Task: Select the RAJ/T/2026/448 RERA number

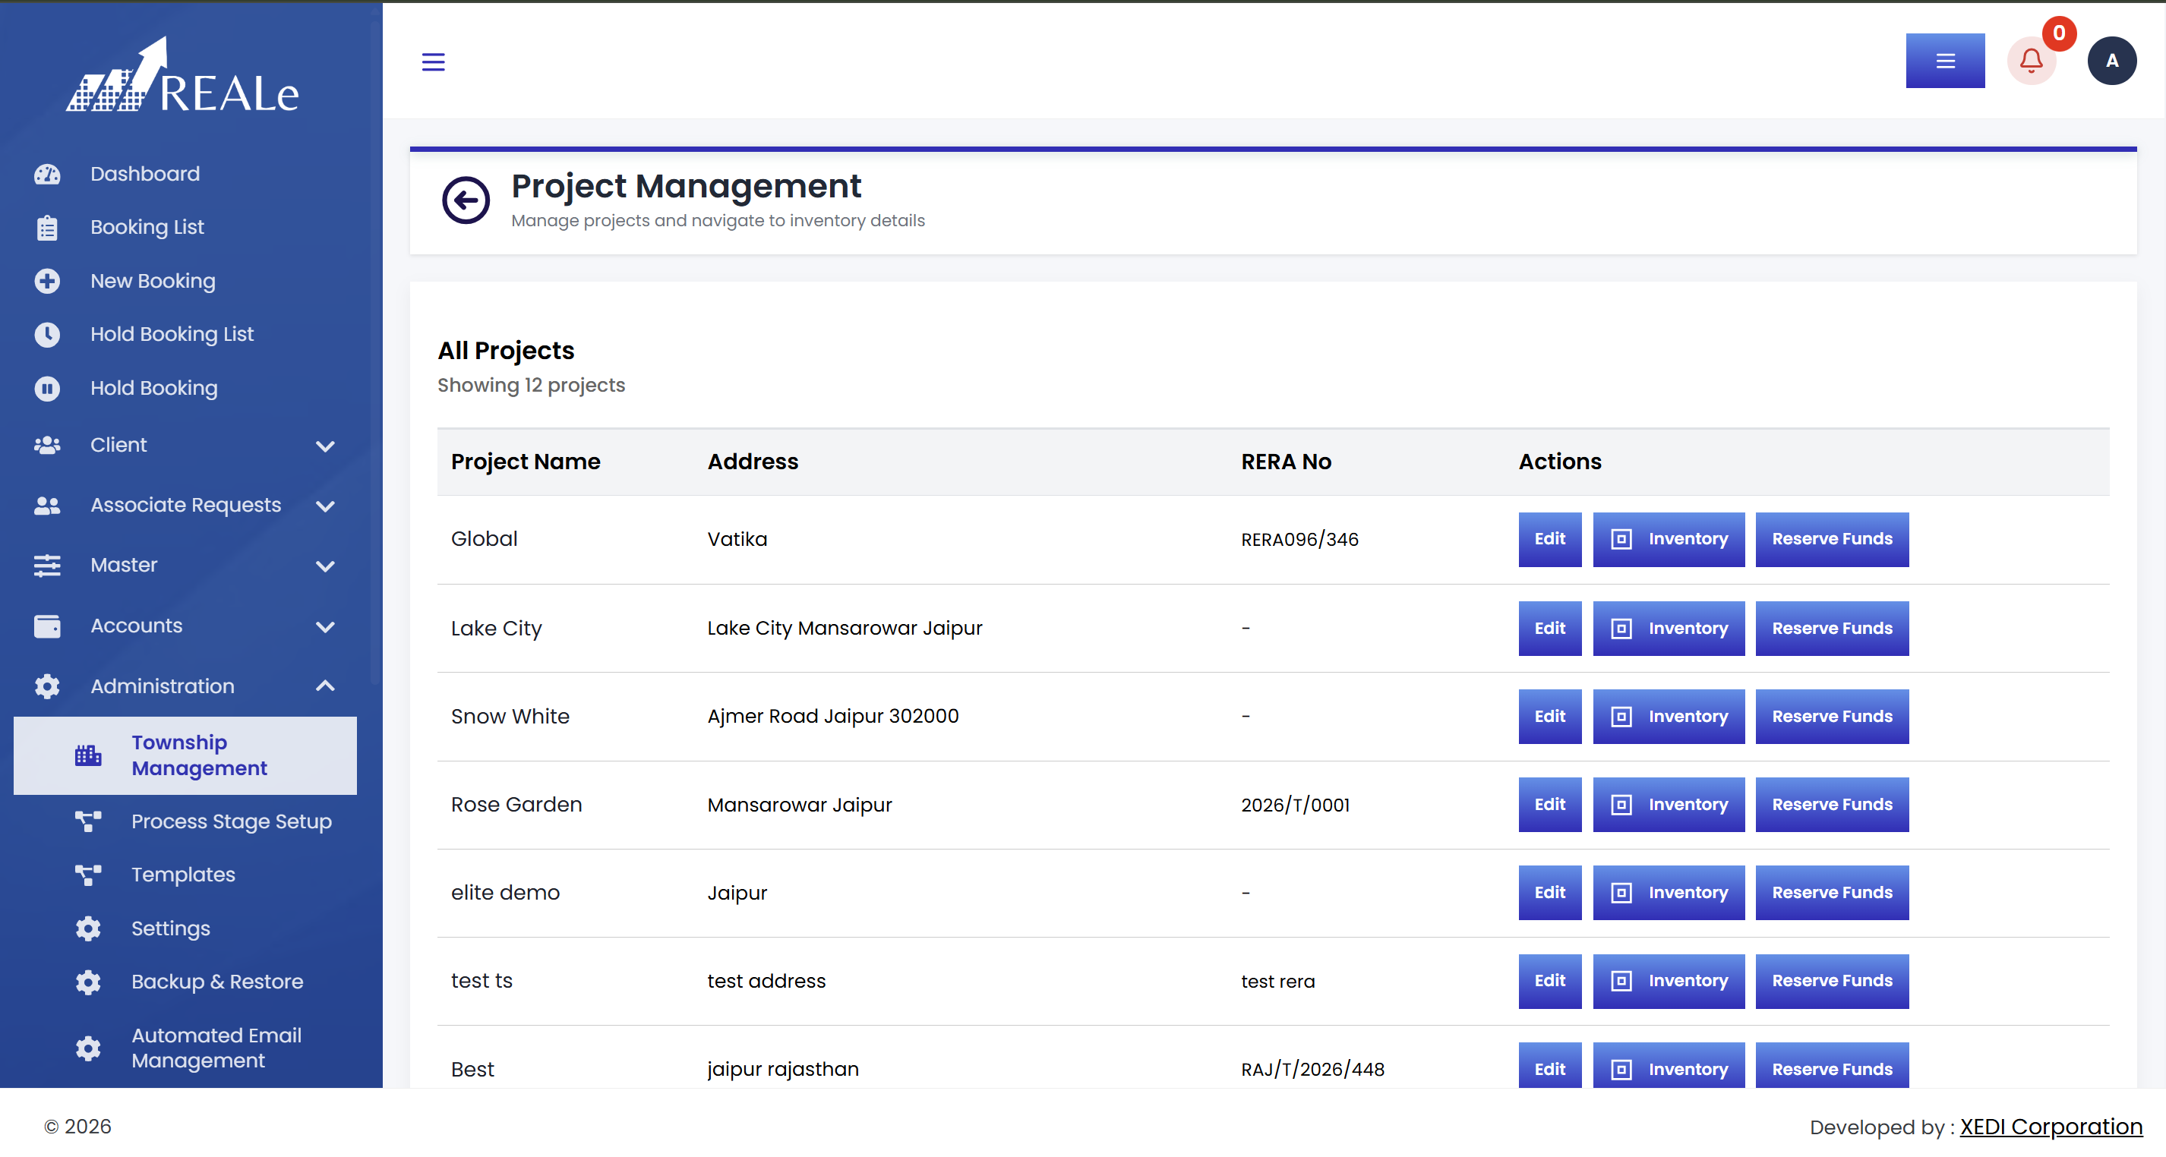Action: point(1312,1070)
